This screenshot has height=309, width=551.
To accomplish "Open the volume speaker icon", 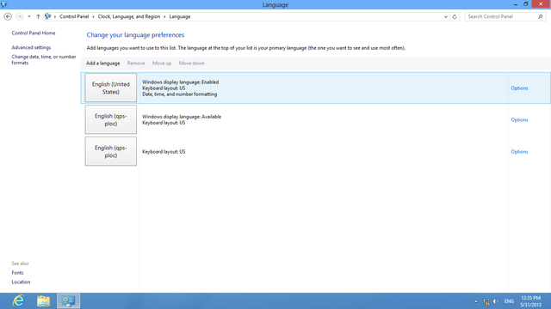I will point(496,301).
